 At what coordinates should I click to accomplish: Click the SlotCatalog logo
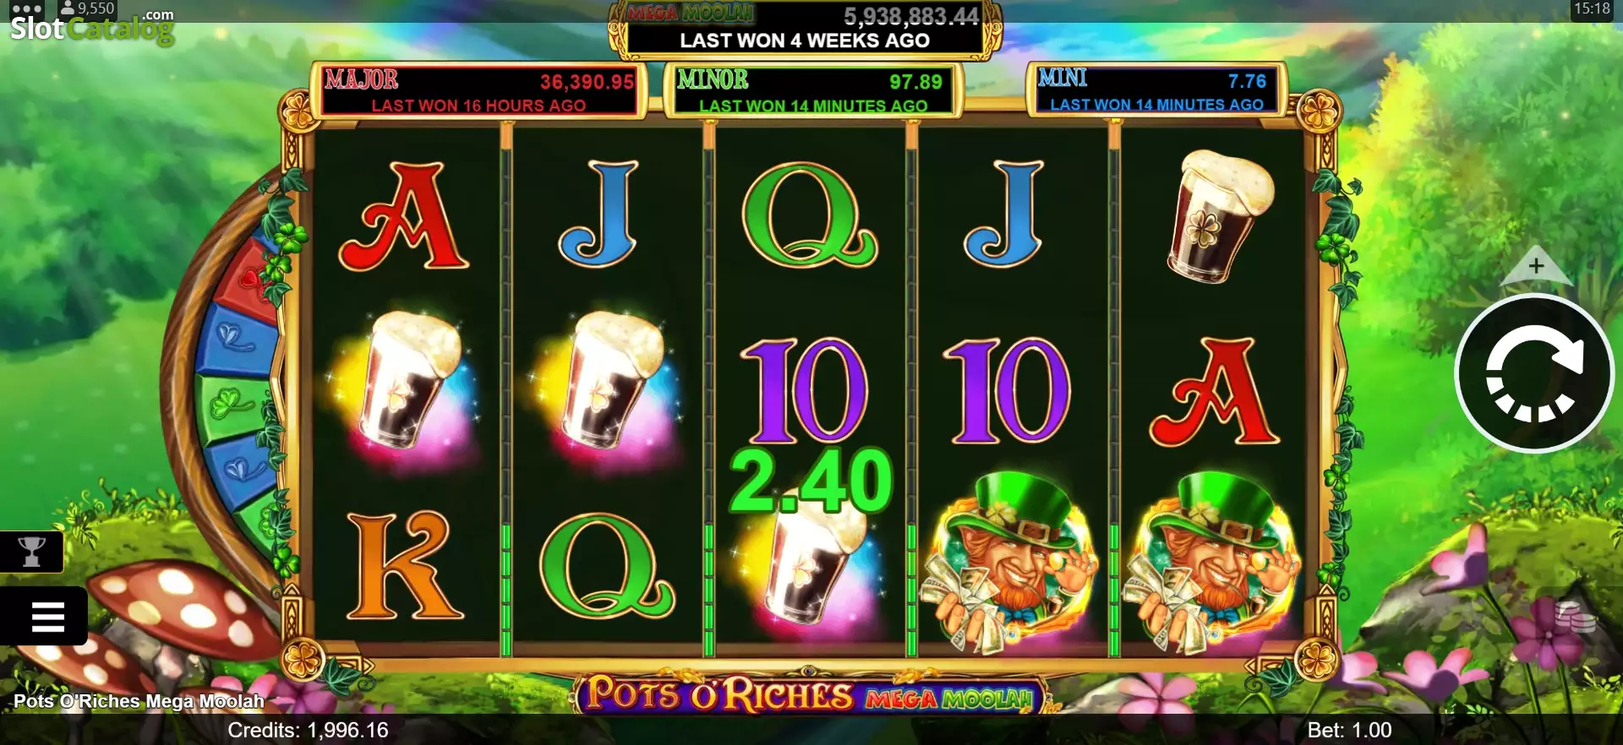pos(91,25)
